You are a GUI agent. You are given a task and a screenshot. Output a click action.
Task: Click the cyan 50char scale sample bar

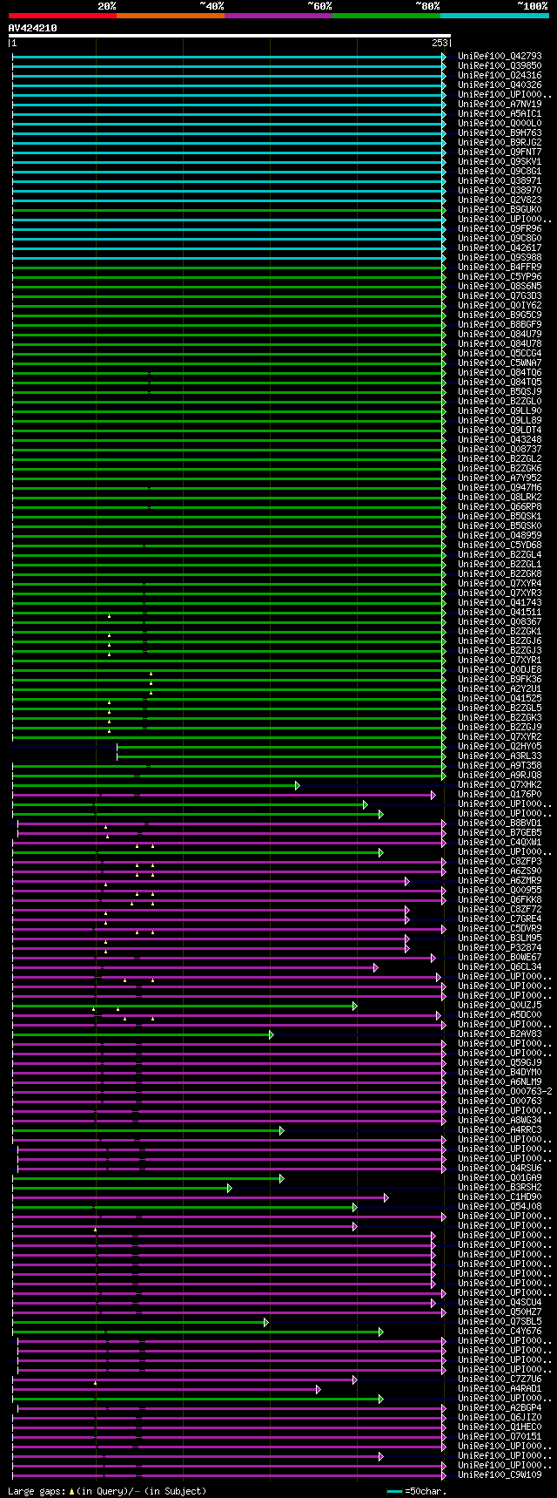pyautogui.click(x=395, y=1491)
